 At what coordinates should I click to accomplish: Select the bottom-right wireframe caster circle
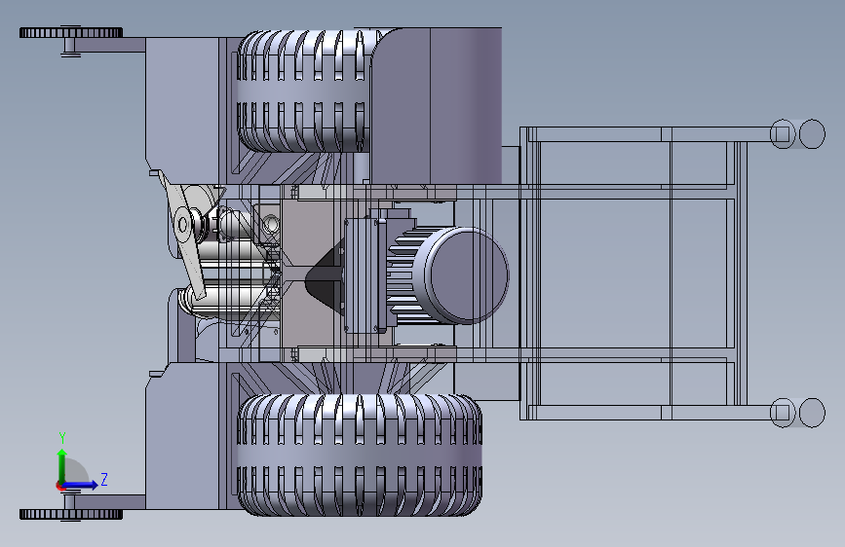pos(812,413)
